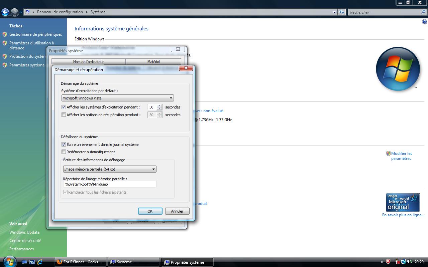428x267 pixels.
Task: Toggle 'Écrire un événement dans le journal système'
Action: point(64,145)
